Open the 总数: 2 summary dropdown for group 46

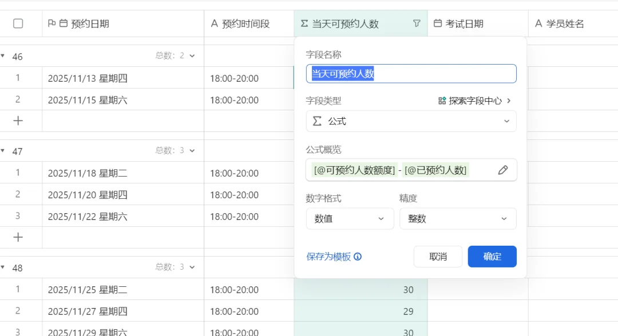click(175, 56)
